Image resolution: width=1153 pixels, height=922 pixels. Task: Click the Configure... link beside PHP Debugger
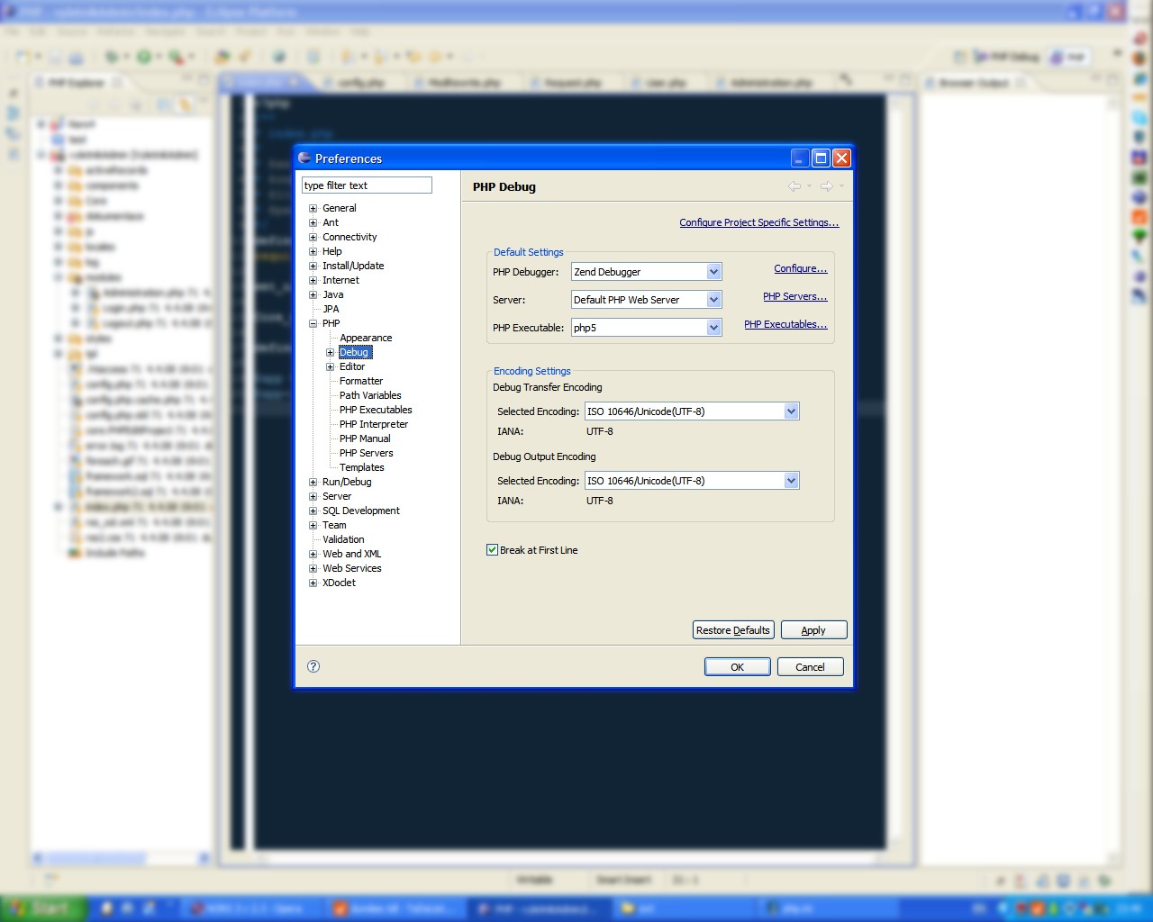[x=800, y=268]
